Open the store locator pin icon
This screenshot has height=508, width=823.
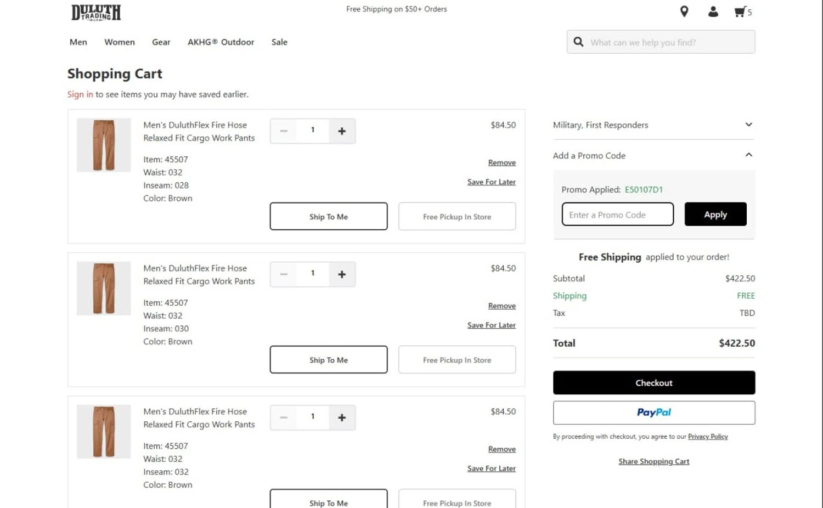tap(684, 12)
